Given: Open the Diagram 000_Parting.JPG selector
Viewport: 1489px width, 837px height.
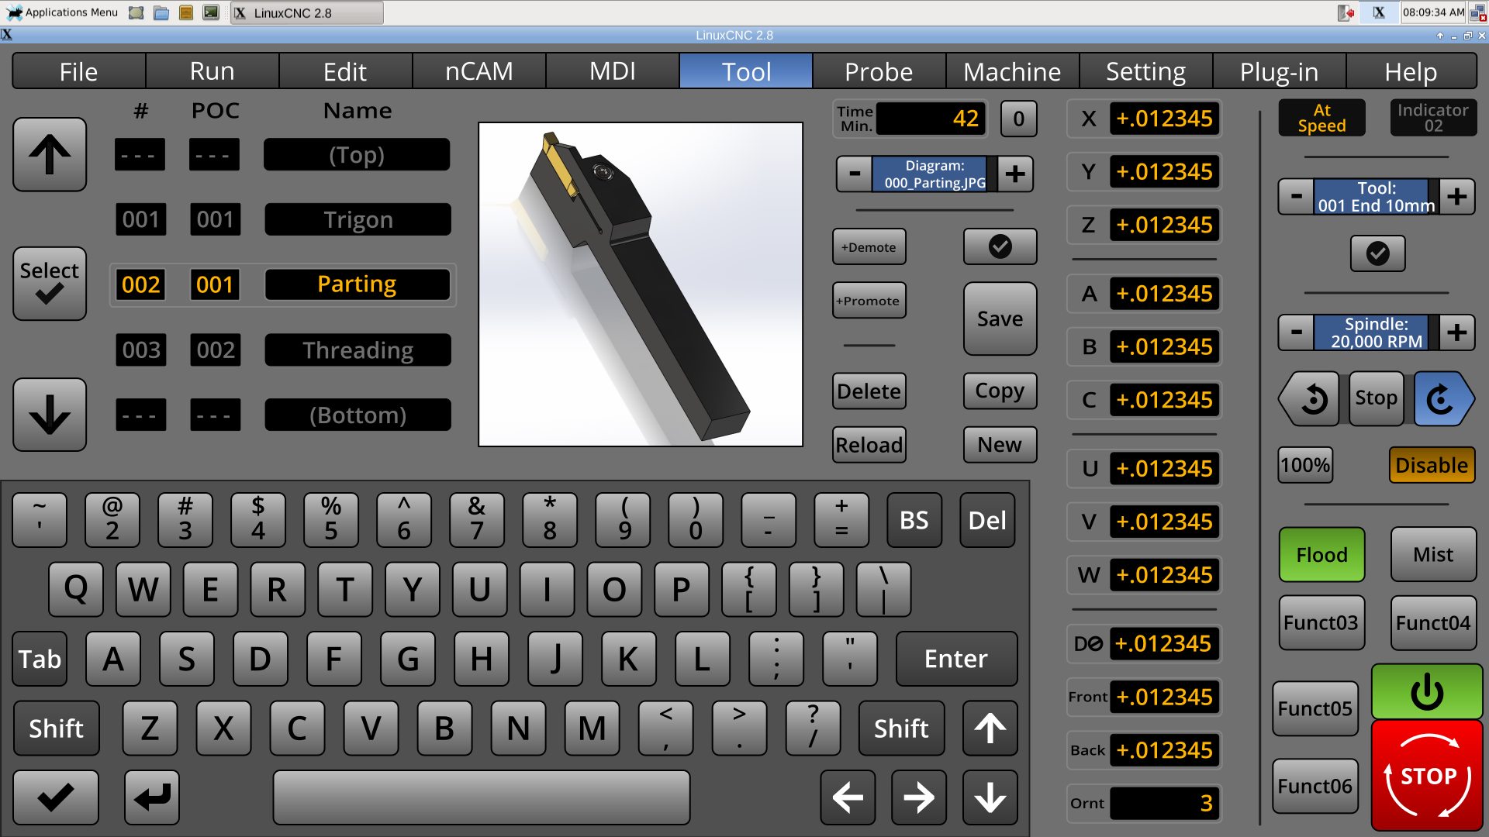Looking at the screenshot, I should point(935,174).
